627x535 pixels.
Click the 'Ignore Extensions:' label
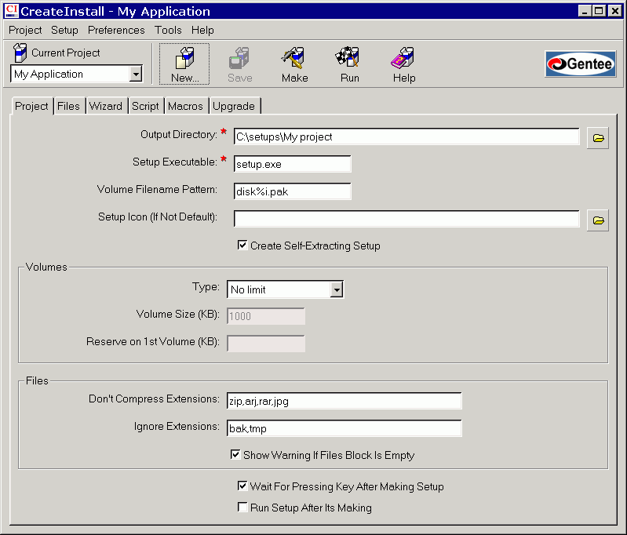pos(177,426)
